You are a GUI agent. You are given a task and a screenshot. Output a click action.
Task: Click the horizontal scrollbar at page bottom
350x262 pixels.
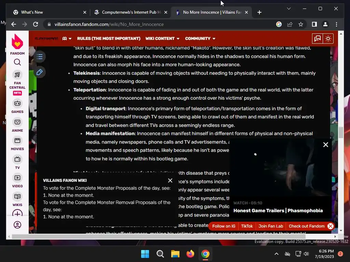click(x=159, y=237)
